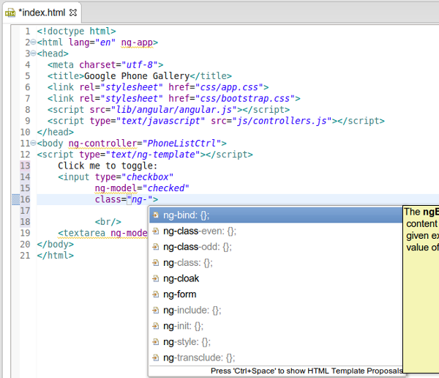Click the icon beside the ng-transclude proposal
This screenshot has height=378, width=439.
[156, 357]
